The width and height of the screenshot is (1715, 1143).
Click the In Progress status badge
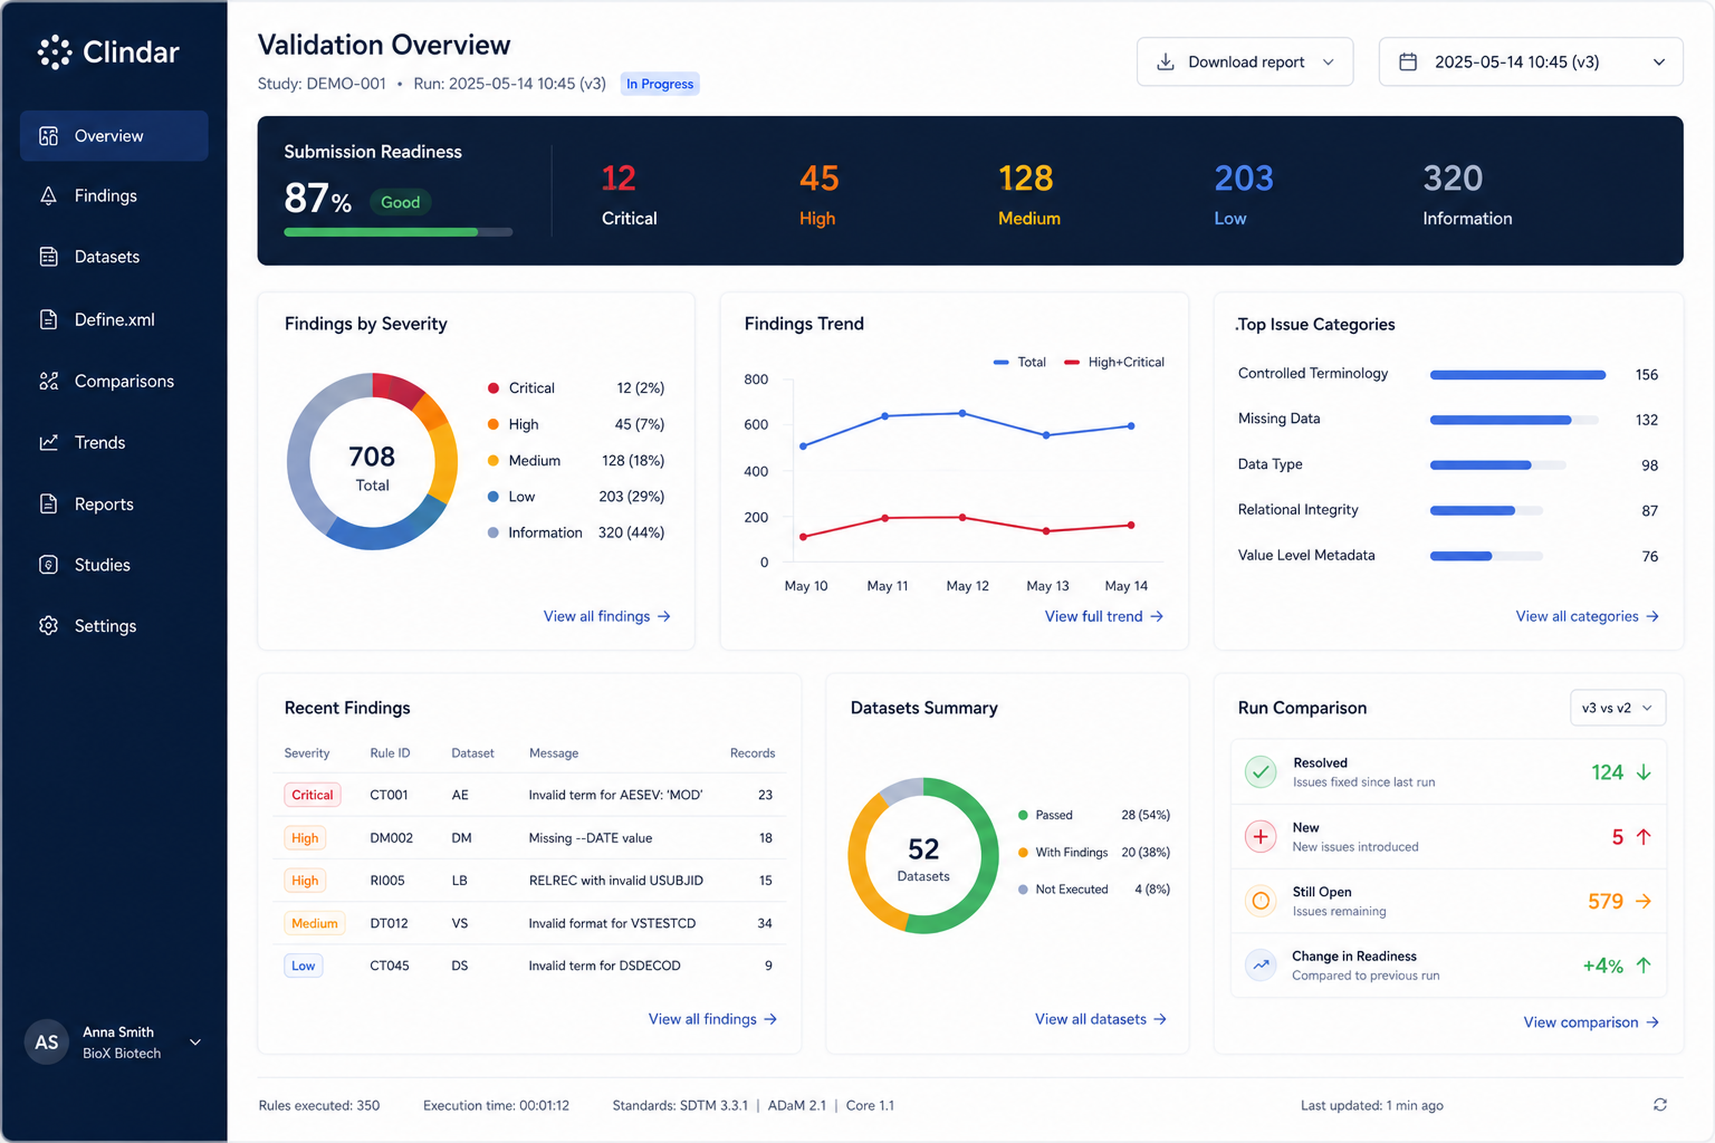click(x=659, y=84)
